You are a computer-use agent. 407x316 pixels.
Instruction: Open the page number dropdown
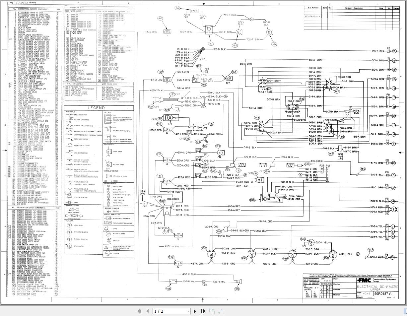(x=188, y=311)
